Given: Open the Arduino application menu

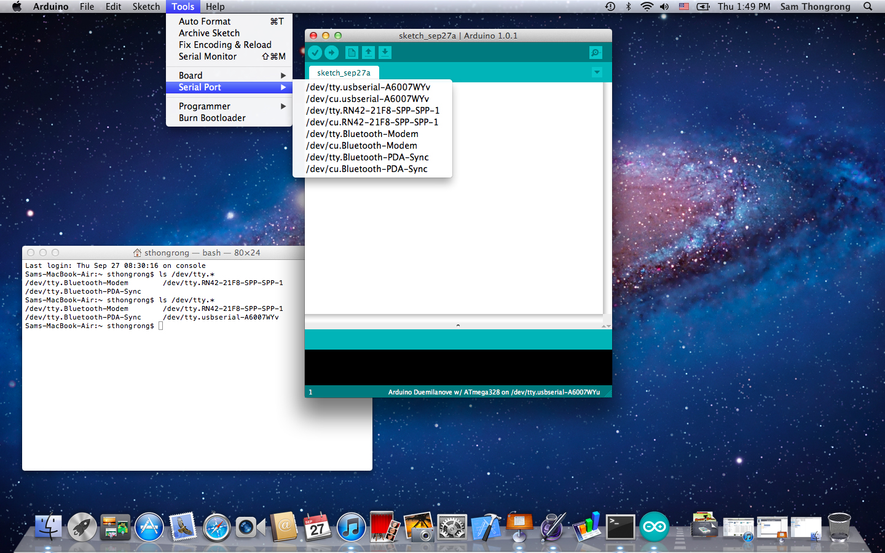Looking at the screenshot, I should 51,7.
